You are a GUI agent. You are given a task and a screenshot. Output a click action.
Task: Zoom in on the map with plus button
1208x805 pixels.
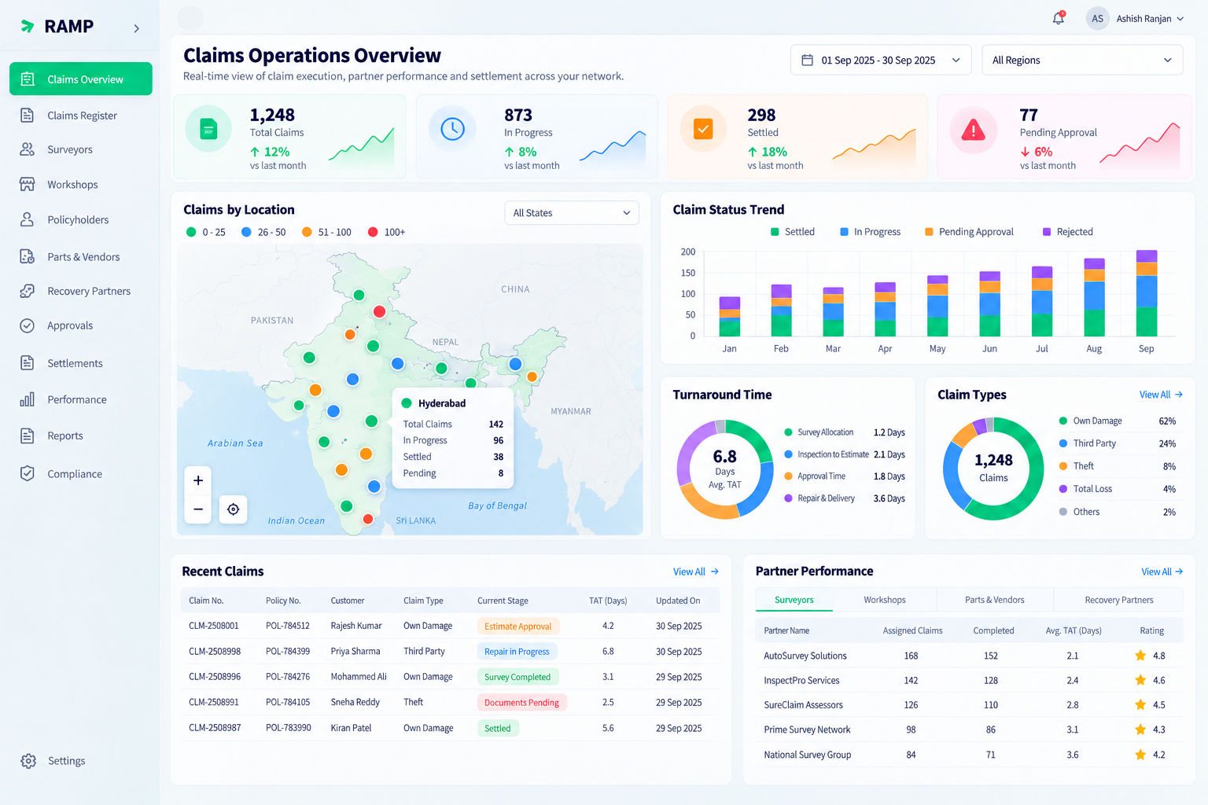(198, 480)
